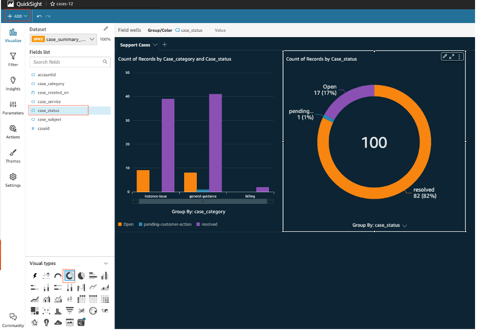This screenshot has height=330, width=477.
Task: Open the Community link in the sidebar
Action: pos(13,320)
